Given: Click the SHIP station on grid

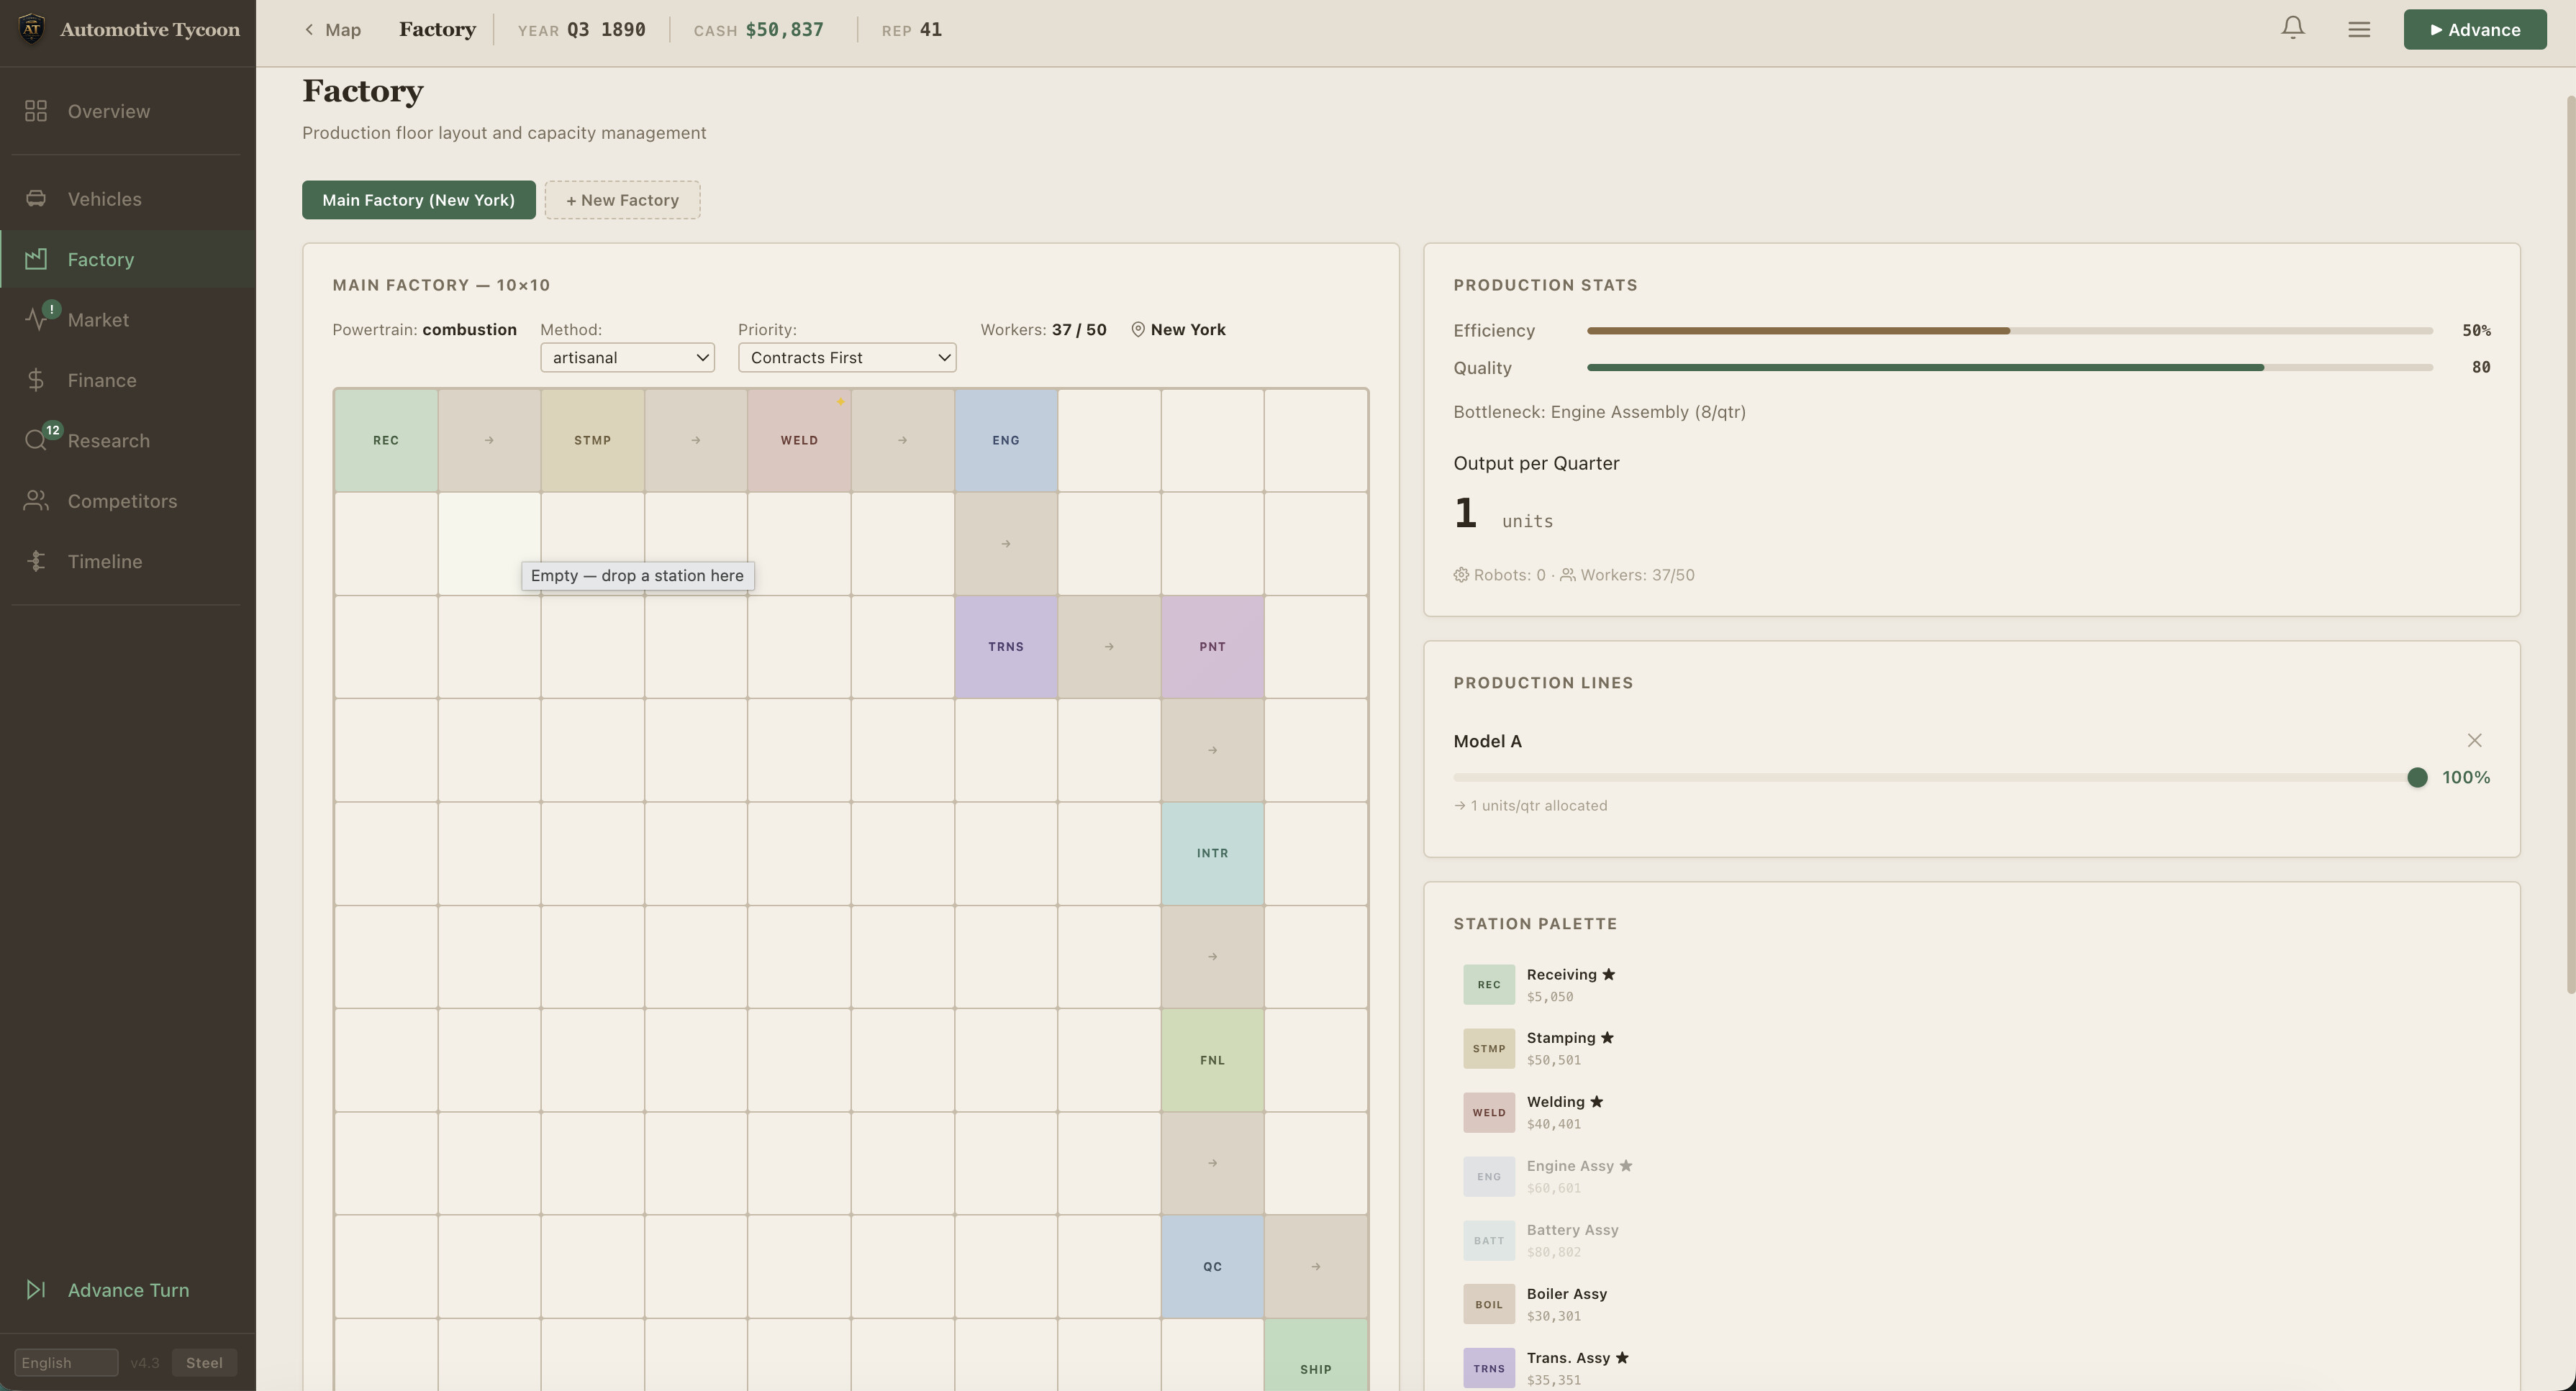Looking at the screenshot, I should coord(1316,1356).
